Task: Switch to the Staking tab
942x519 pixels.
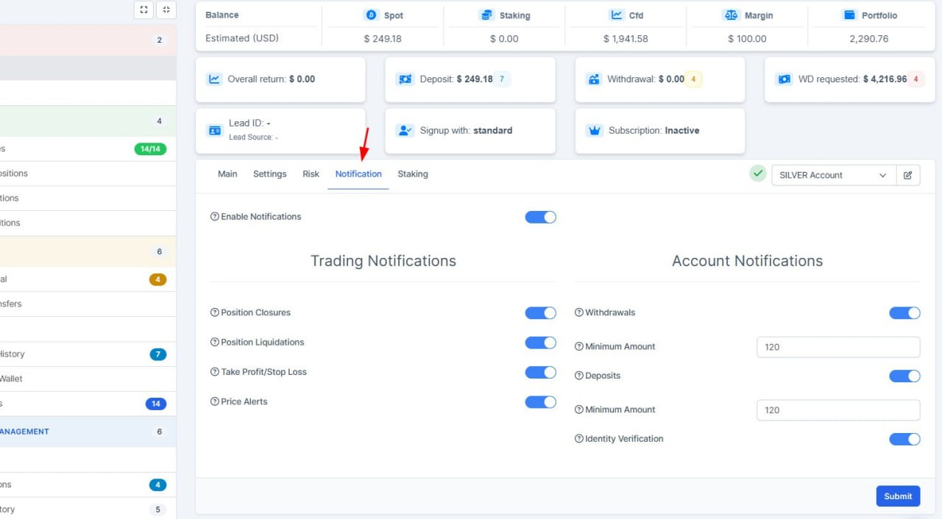Action: coord(413,174)
